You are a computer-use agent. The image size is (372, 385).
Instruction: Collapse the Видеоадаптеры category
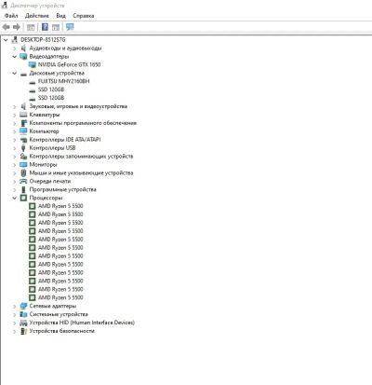[15, 57]
